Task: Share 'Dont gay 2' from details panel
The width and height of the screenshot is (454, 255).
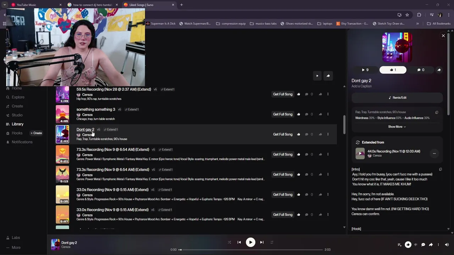Action: click(x=439, y=70)
